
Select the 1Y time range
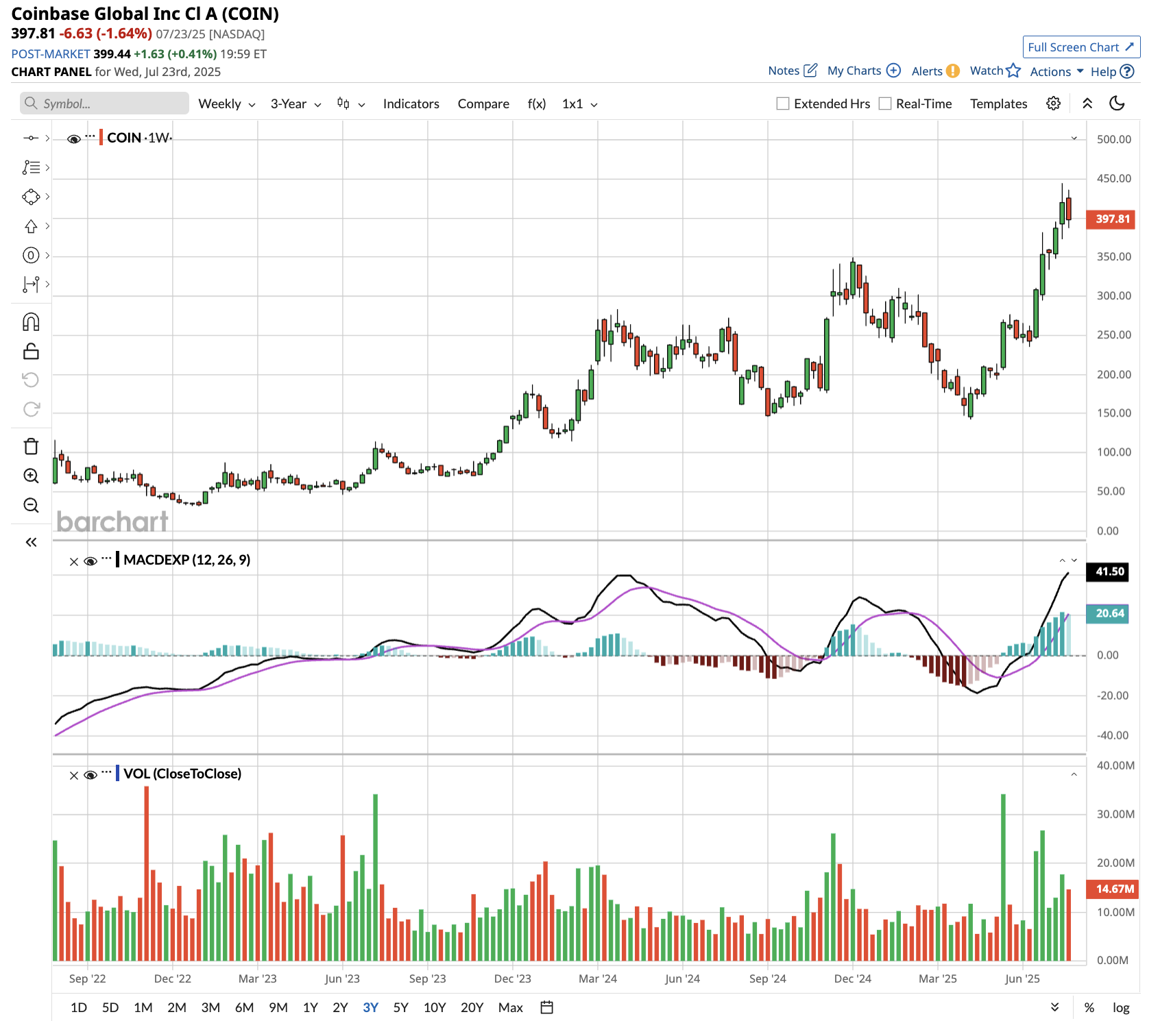coord(311,1007)
